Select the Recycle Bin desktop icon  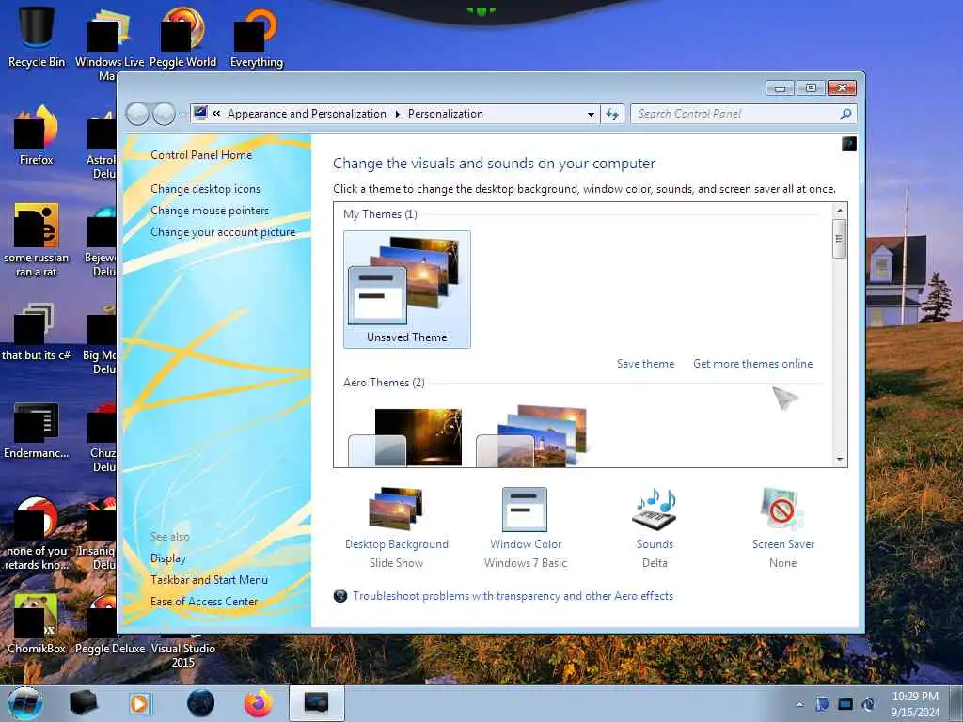[x=37, y=36]
